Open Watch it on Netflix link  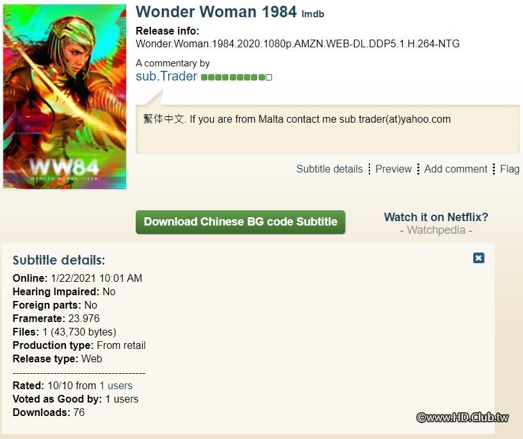(436, 217)
